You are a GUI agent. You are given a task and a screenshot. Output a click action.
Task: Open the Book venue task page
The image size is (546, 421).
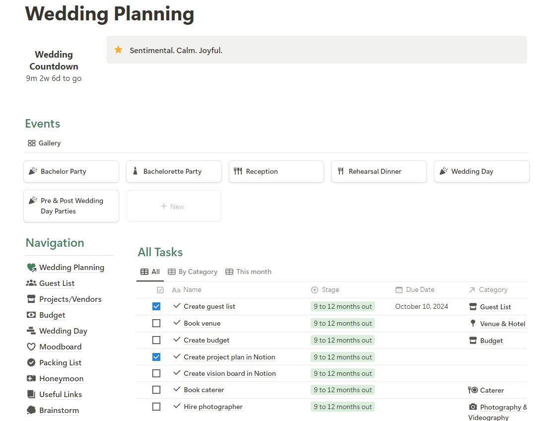pos(202,323)
